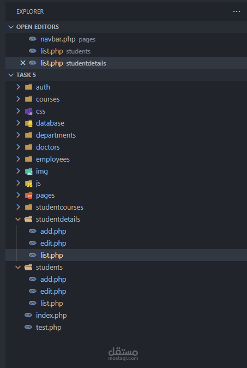The width and height of the screenshot is (247, 368).
Task: Collapse the students folder chevron
Action: 18,268
